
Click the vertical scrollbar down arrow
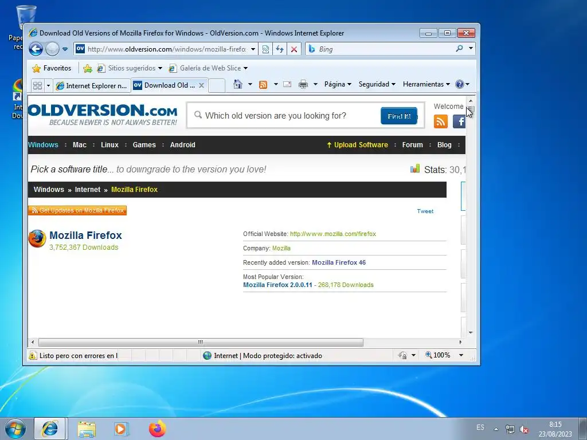471,333
